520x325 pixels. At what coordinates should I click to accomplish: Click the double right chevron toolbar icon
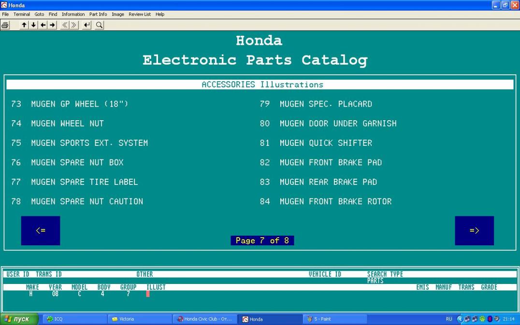tap(74, 25)
